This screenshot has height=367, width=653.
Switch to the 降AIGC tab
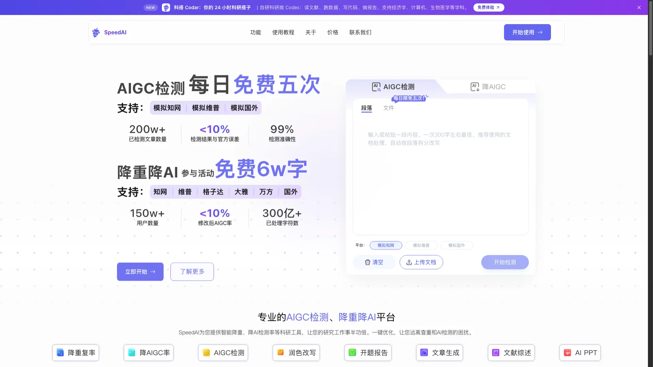(x=488, y=87)
